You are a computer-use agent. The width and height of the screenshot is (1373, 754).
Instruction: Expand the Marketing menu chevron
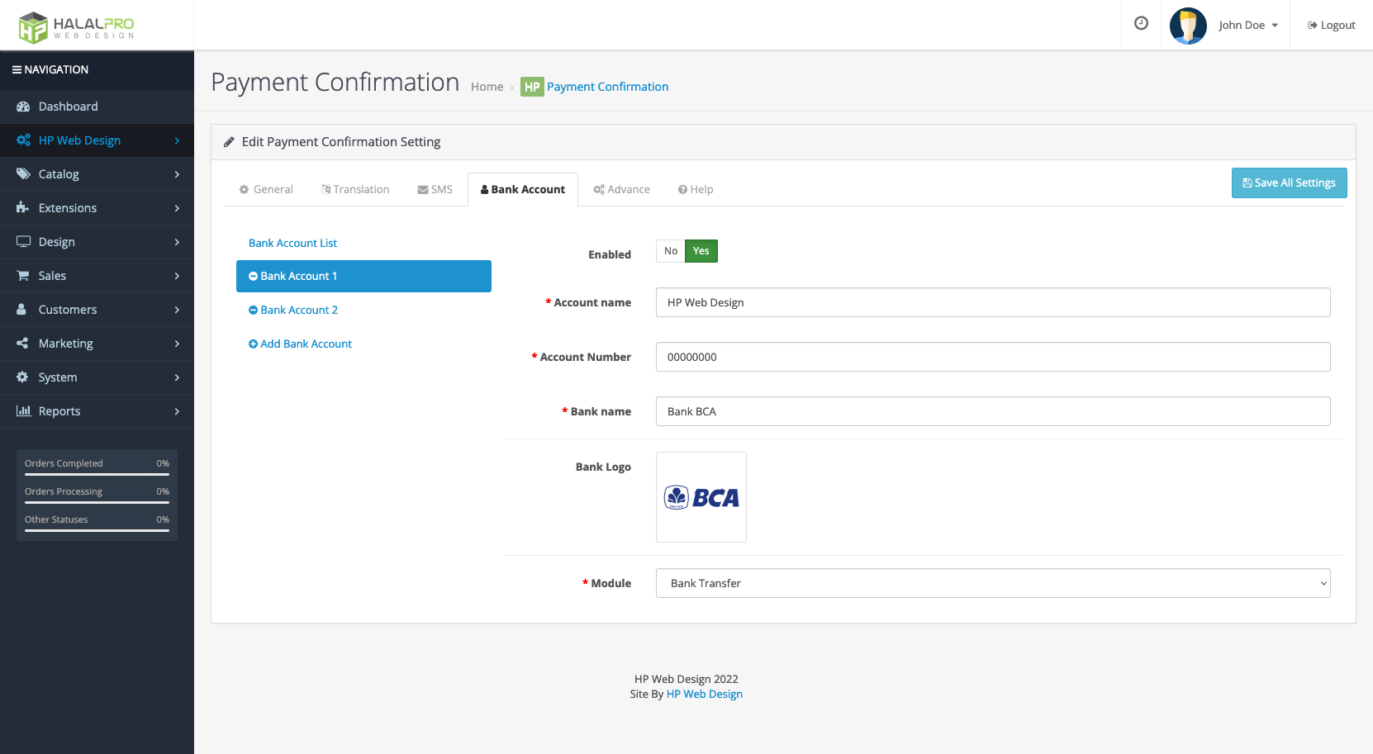[x=177, y=344]
